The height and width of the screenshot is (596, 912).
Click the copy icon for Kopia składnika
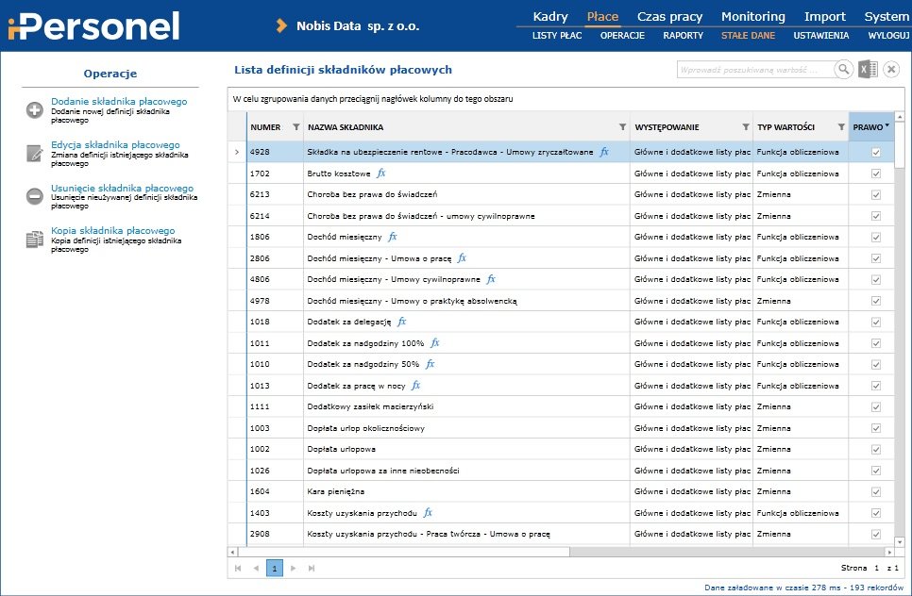(35, 240)
